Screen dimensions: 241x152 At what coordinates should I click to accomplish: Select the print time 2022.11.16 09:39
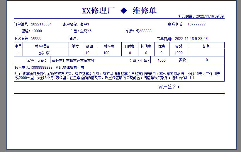click(210, 16)
